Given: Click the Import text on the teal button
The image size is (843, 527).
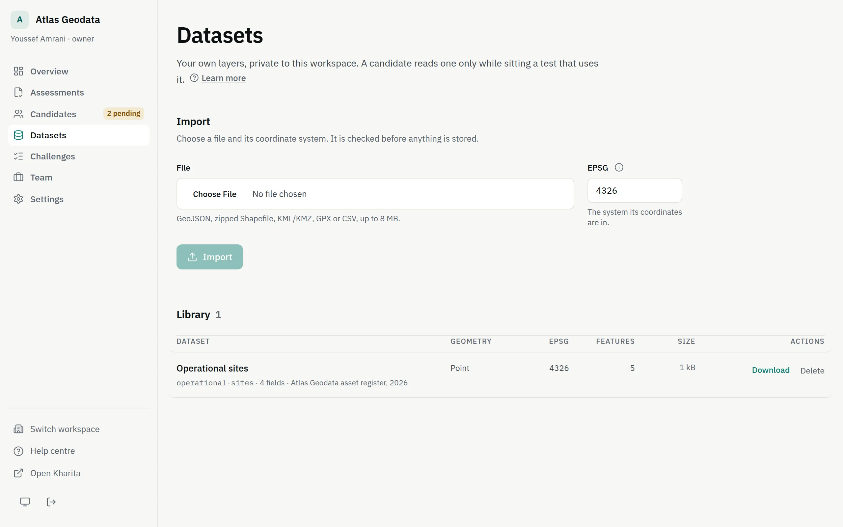Looking at the screenshot, I should pyautogui.click(x=217, y=257).
